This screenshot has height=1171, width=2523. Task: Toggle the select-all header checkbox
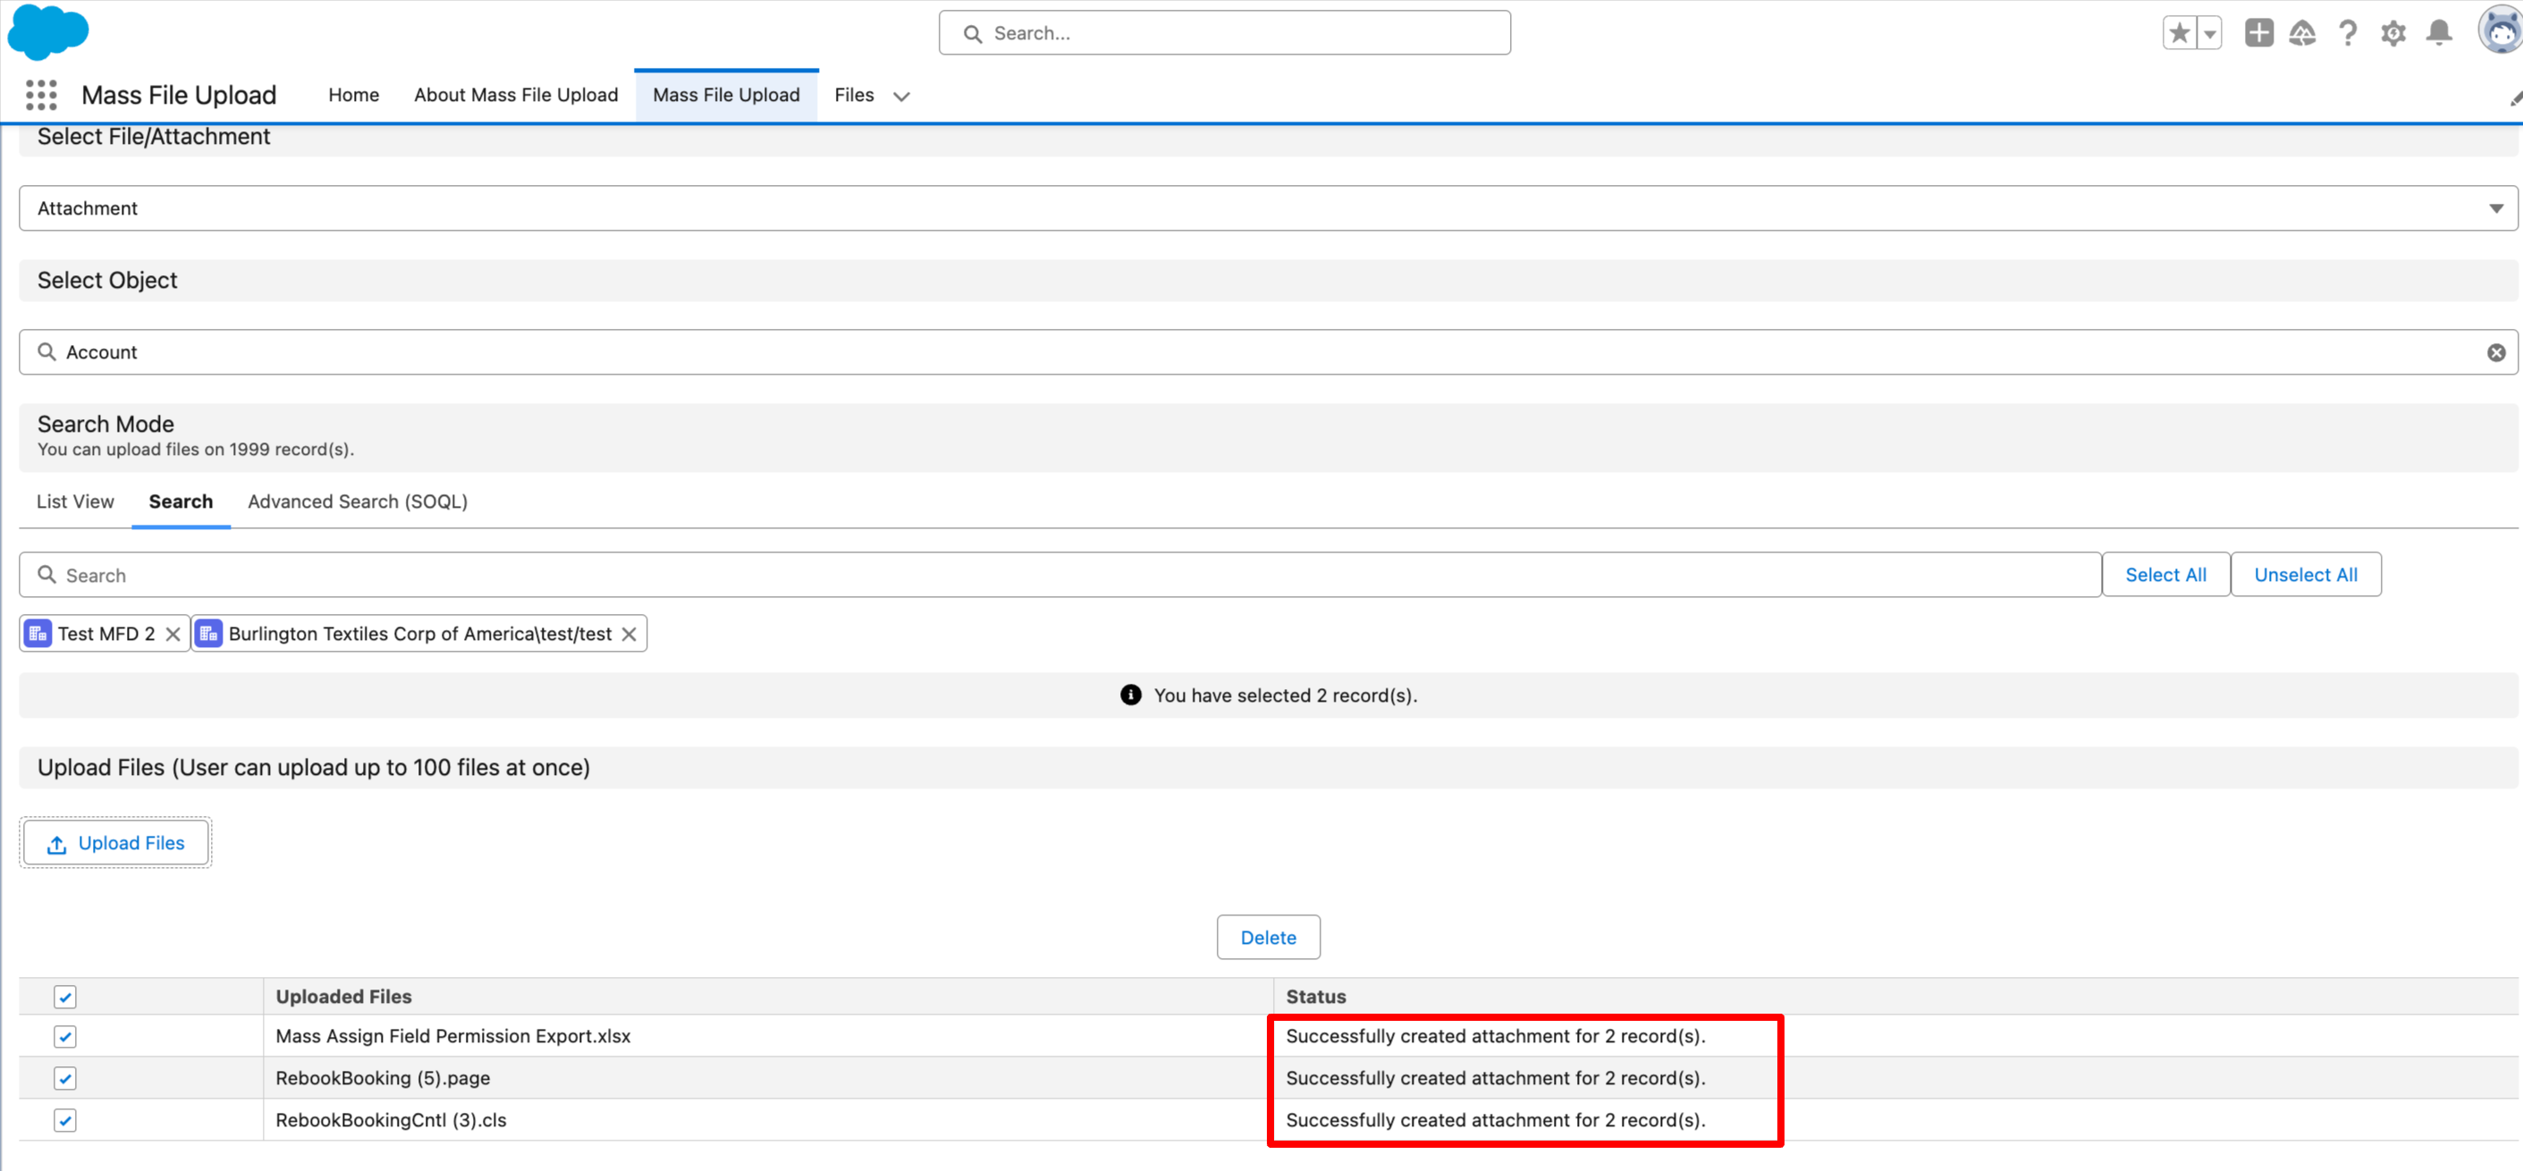coord(64,997)
